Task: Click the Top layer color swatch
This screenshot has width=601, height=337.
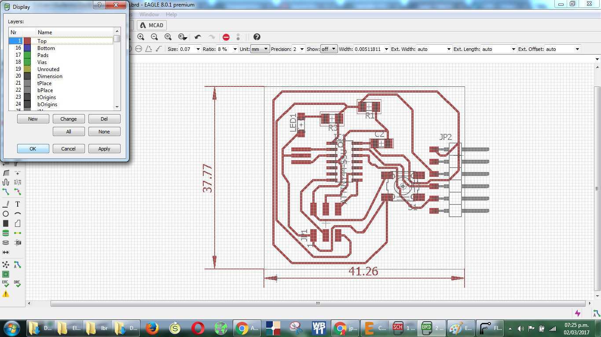Action: (x=27, y=41)
